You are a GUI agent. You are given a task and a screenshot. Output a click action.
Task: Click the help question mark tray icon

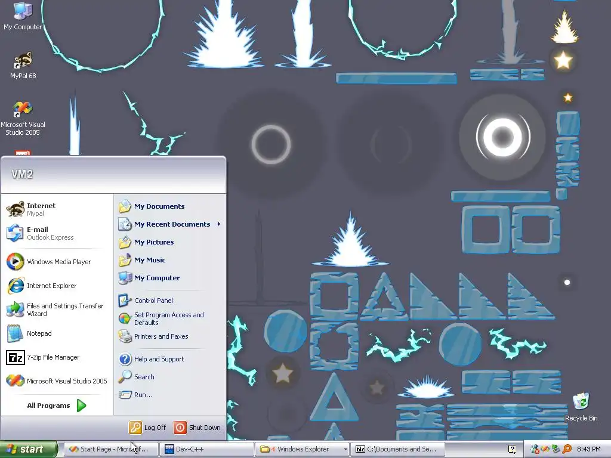(x=513, y=449)
